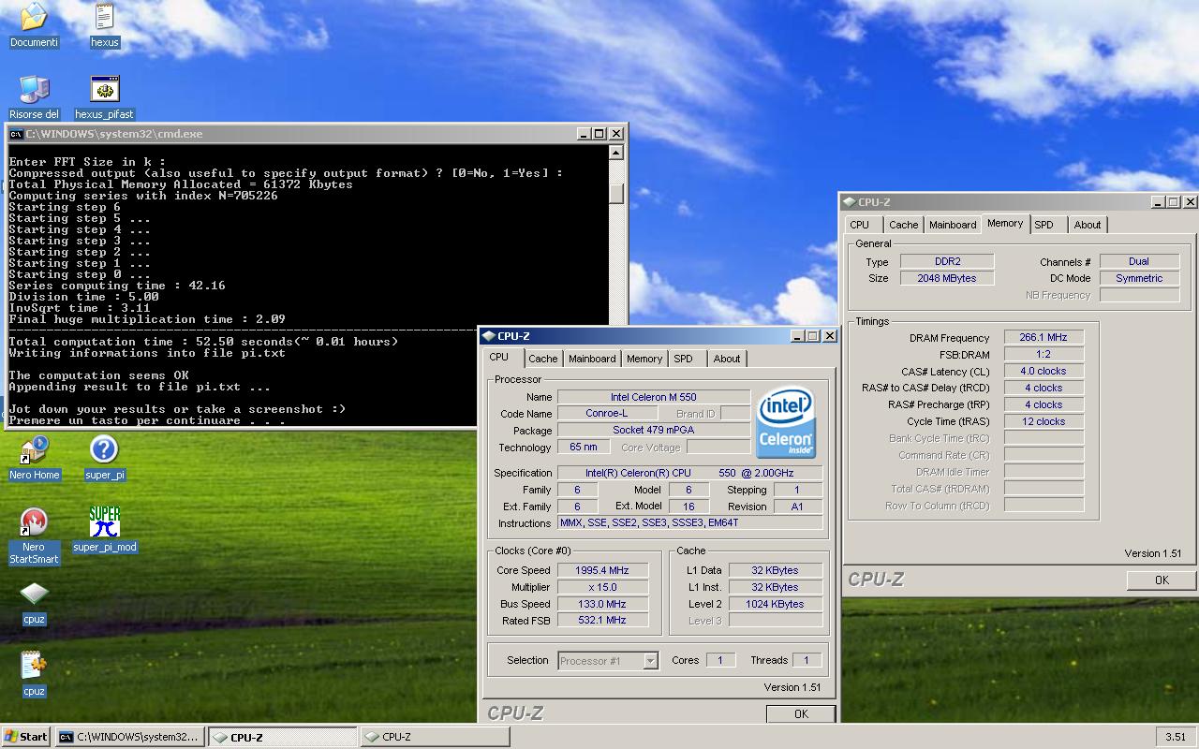Click the Specification field Celeron 550 @ 2.00GHz
The image size is (1199, 749).
[x=690, y=473]
